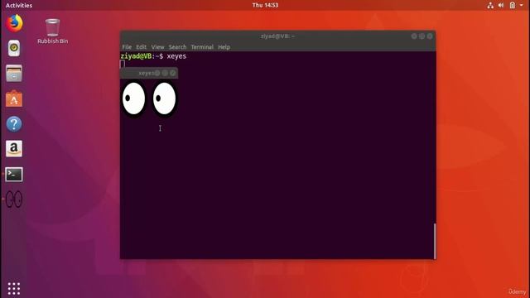Minimize the xeyes window
Screen dimensions: 530x298
[157, 73]
